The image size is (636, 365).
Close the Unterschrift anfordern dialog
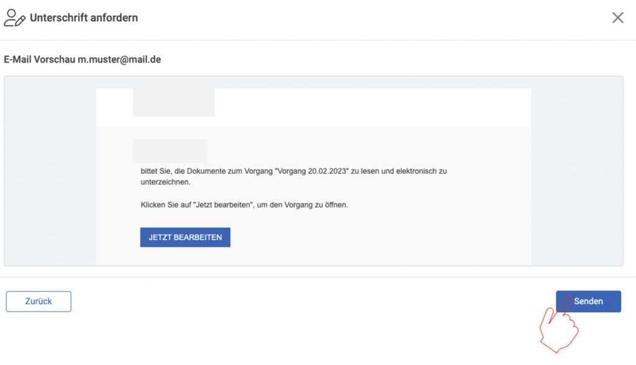pos(618,17)
